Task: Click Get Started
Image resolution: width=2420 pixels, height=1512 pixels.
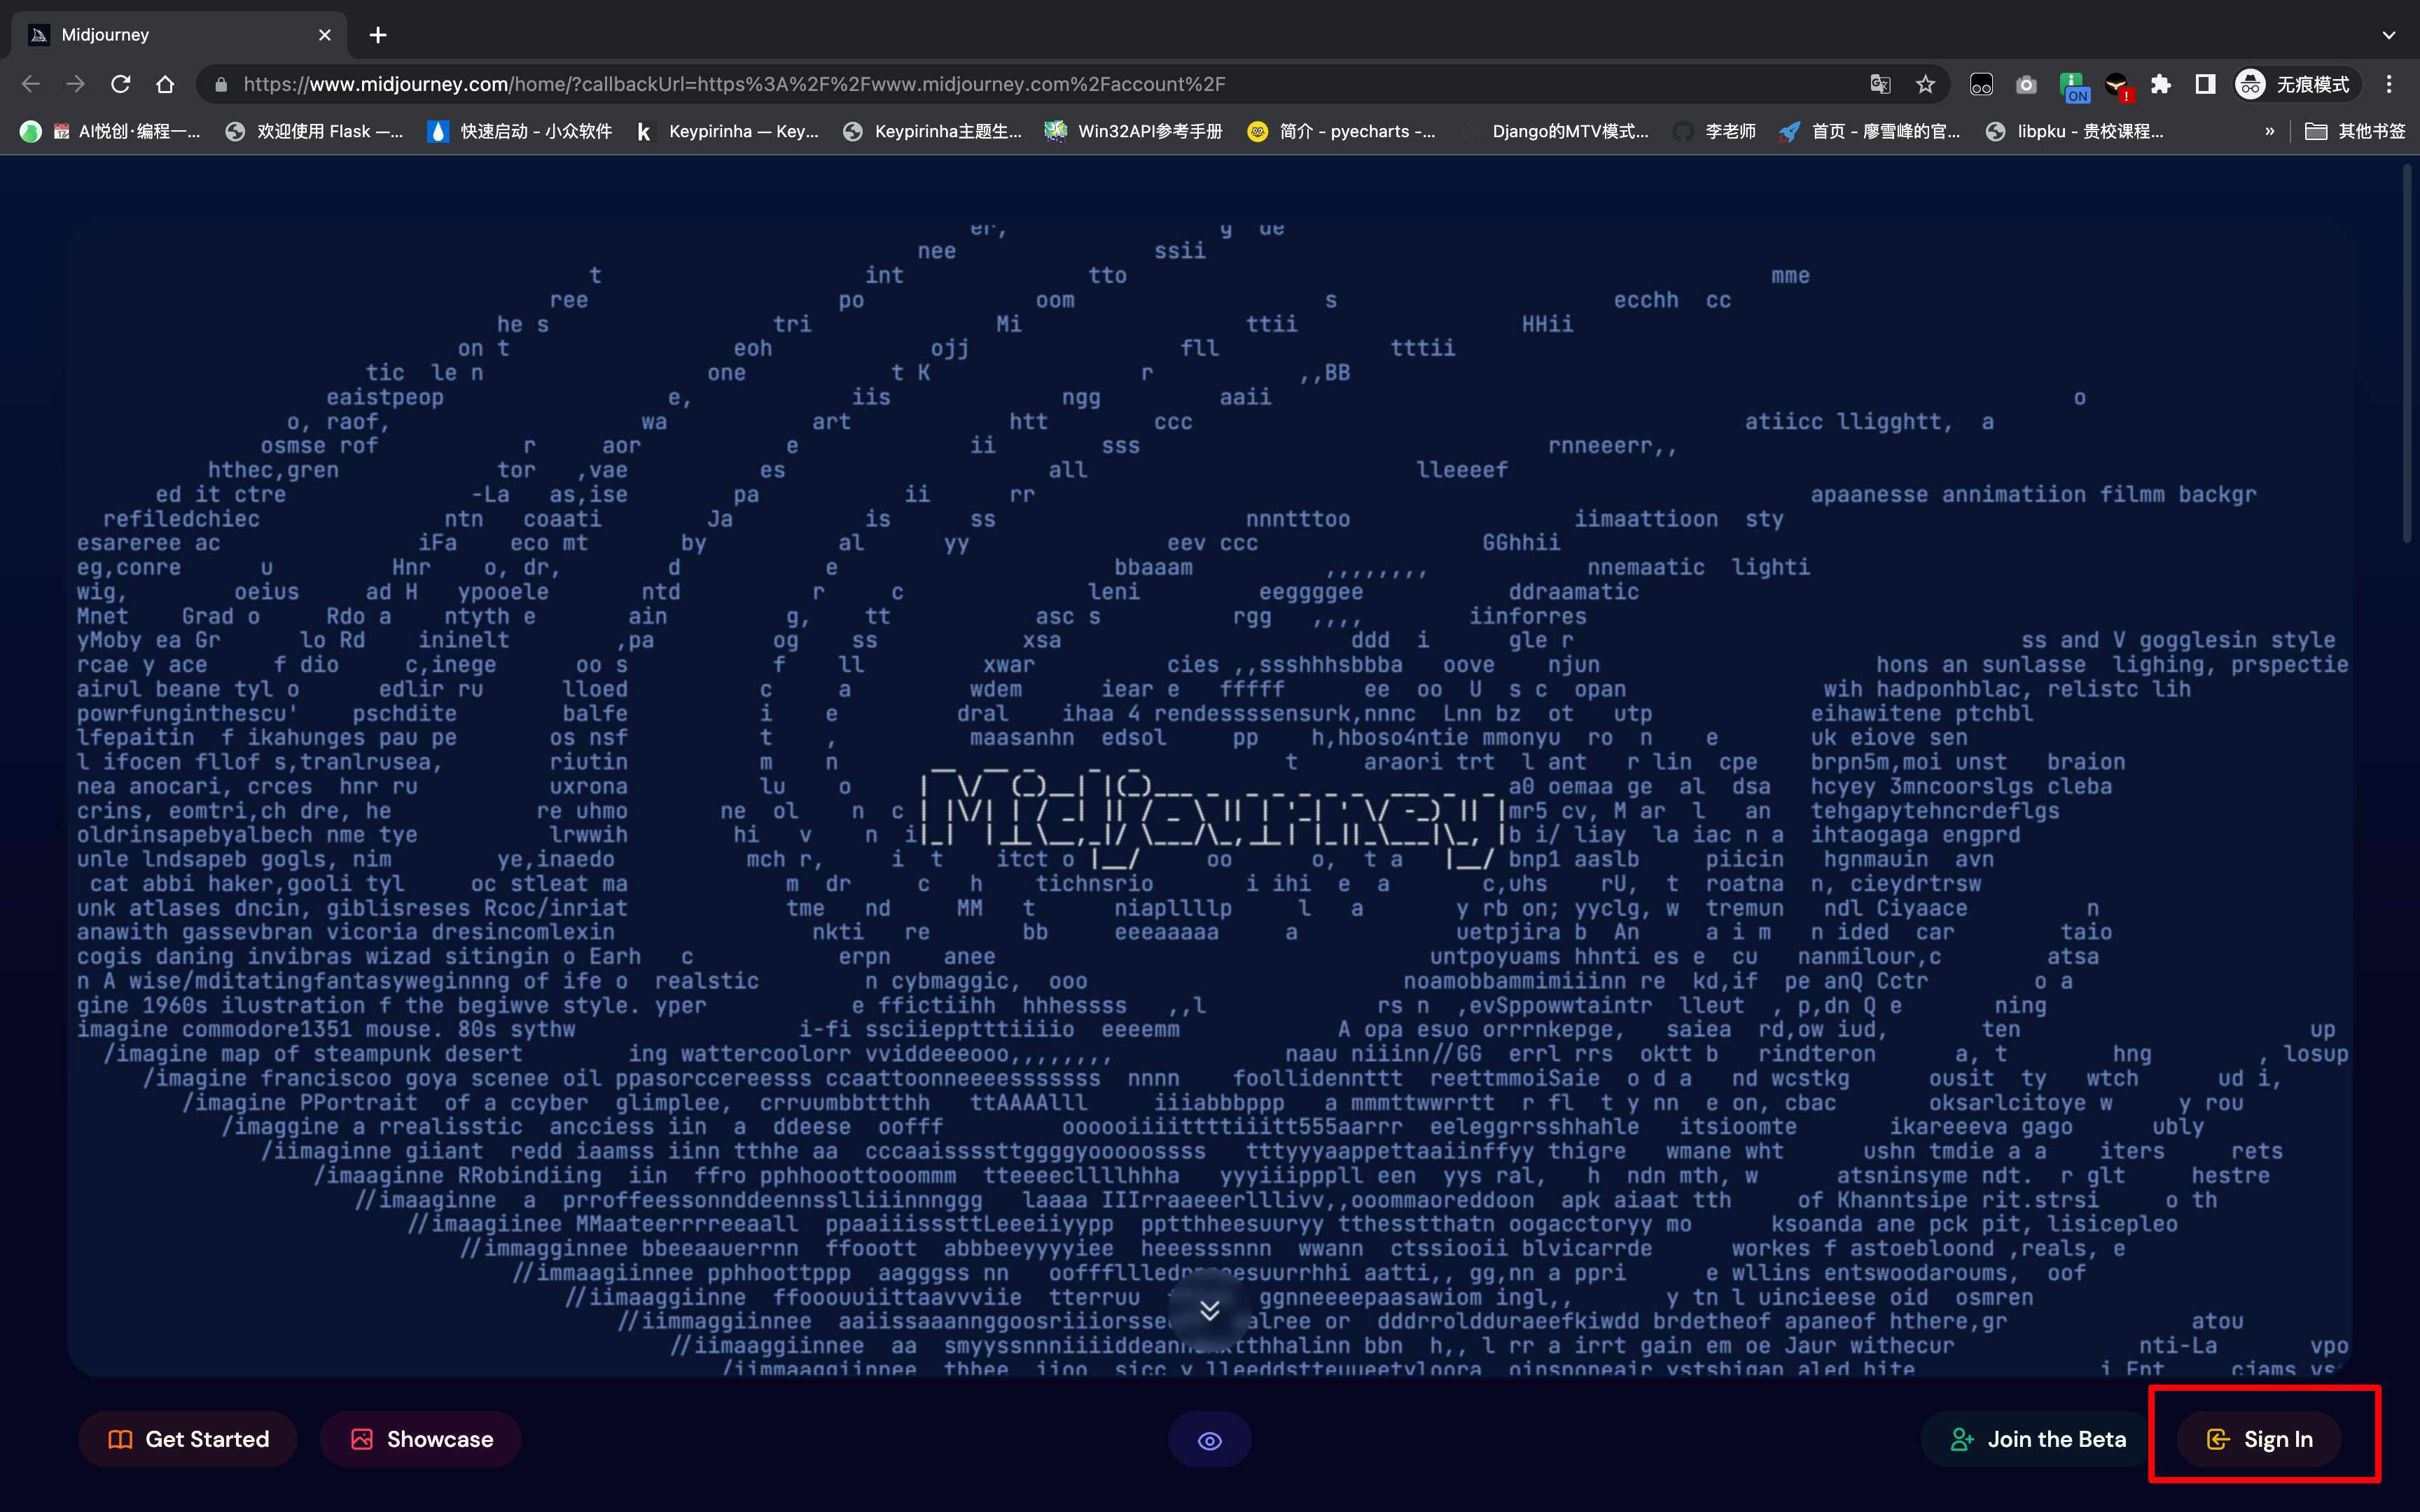Action: click(x=188, y=1439)
